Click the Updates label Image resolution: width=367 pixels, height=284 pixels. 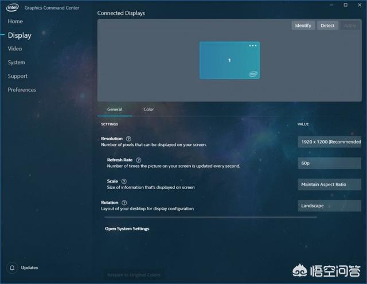tap(29, 267)
